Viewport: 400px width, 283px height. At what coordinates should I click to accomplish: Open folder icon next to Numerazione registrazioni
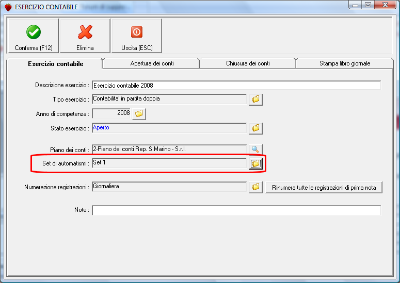[255, 187]
